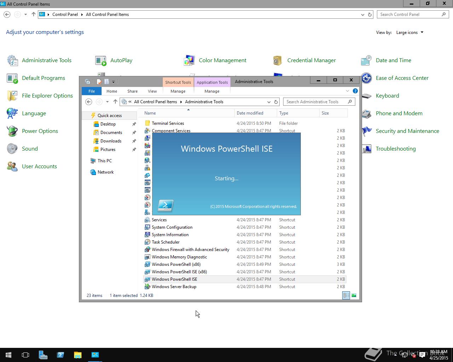Screen dimensions: 453x362
Task: Open the File tab in Explorer
Action: click(92, 91)
